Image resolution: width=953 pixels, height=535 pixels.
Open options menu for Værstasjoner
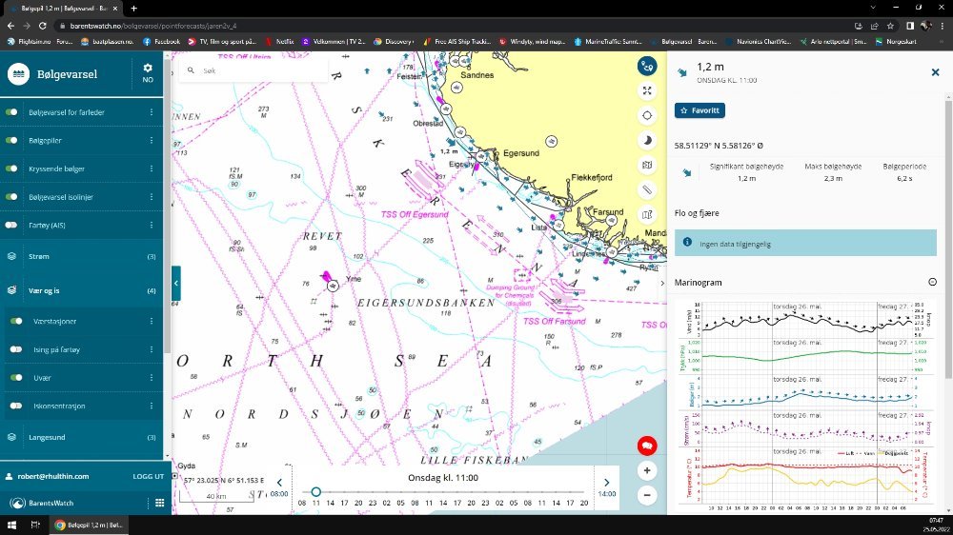pyautogui.click(x=152, y=321)
